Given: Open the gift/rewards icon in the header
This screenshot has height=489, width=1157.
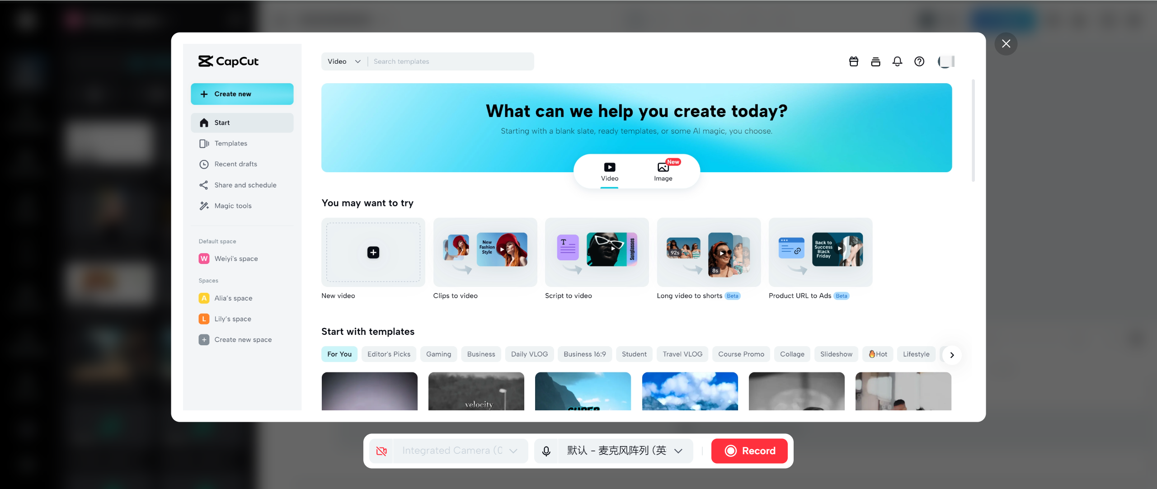Looking at the screenshot, I should (x=853, y=61).
